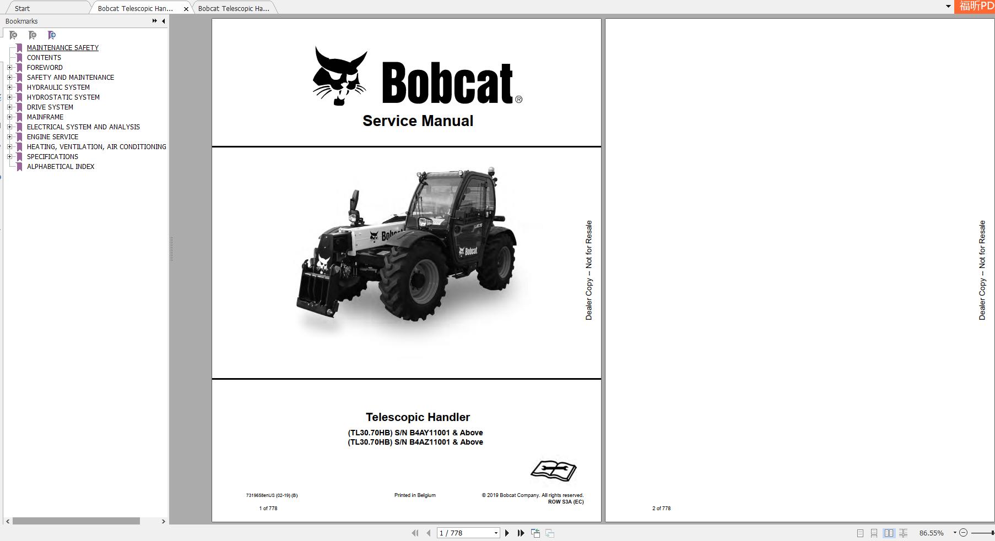Open the MAINTENANCE SAFETY bookmark
The image size is (995, 541).
tap(62, 47)
